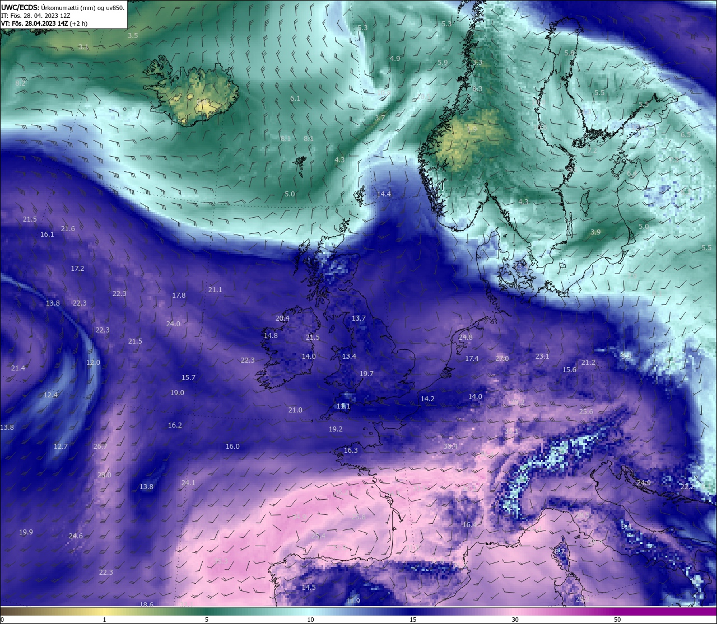Click the 16.1 value label
This screenshot has height=624, width=717.
(x=47, y=234)
